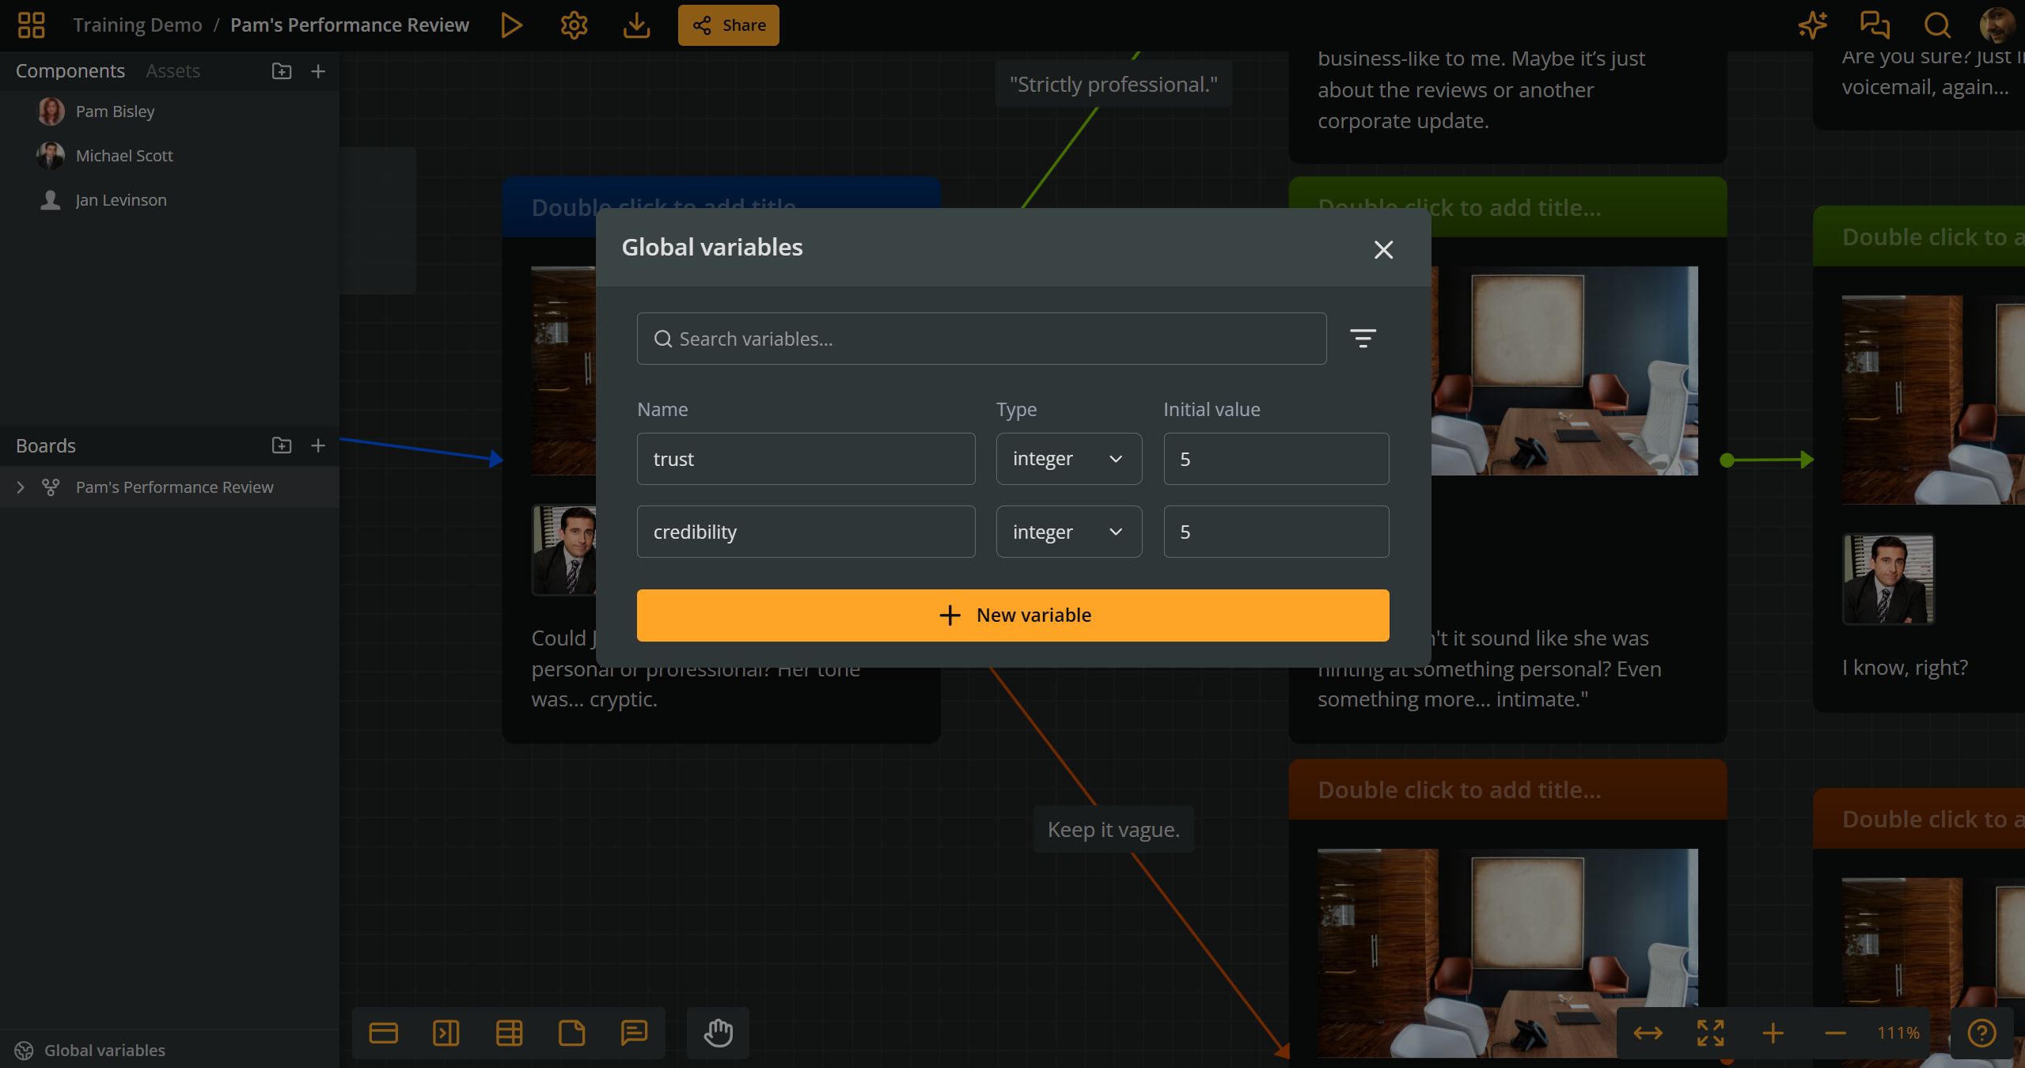The height and width of the screenshot is (1068, 2025).
Task: Share the project
Action: (727, 25)
